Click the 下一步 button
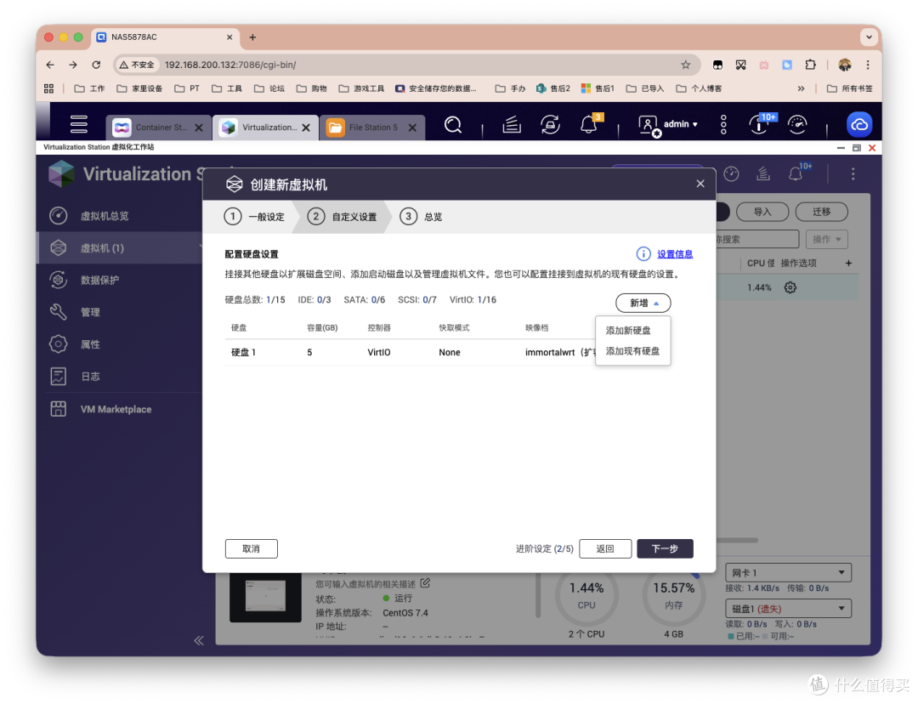Viewport: 918px width, 704px height. [x=665, y=548]
